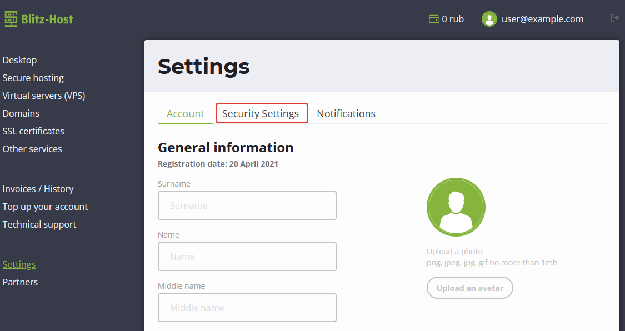Screen dimensions: 625x331
Task: Click the wallet balance icon
Action: point(434,19)
